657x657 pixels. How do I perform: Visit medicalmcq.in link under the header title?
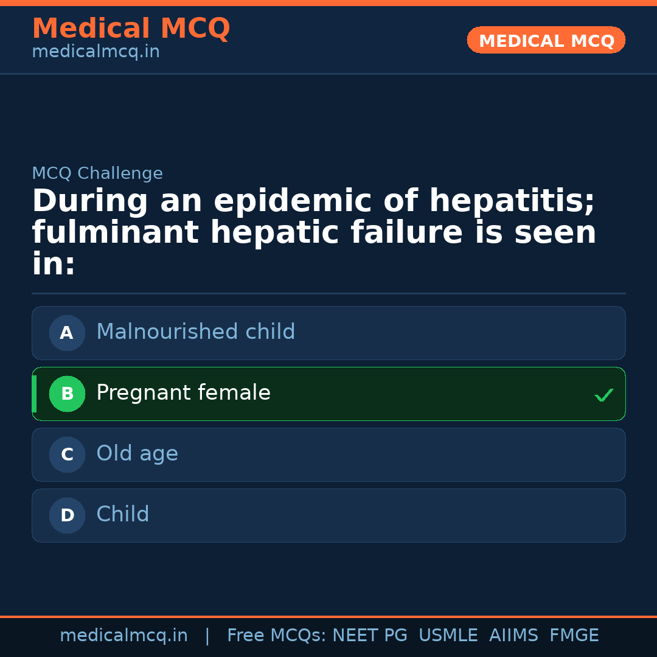[x=96, y=52]
